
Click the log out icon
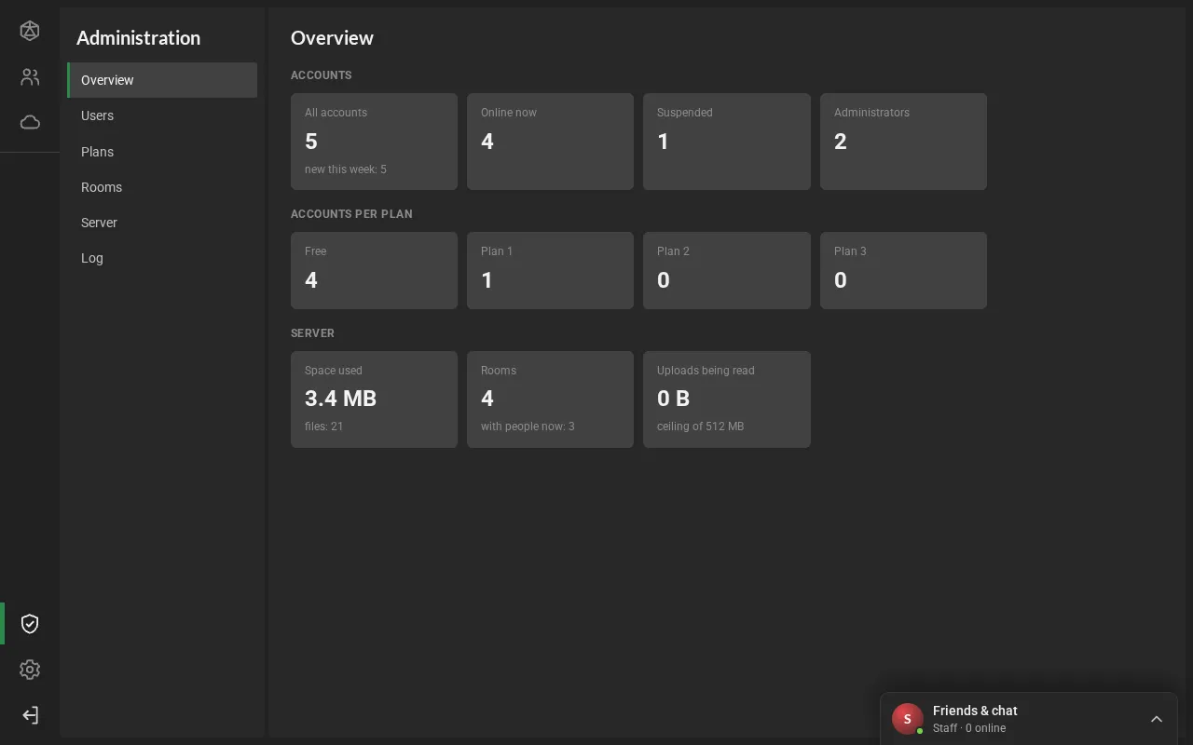coord(30,715)
